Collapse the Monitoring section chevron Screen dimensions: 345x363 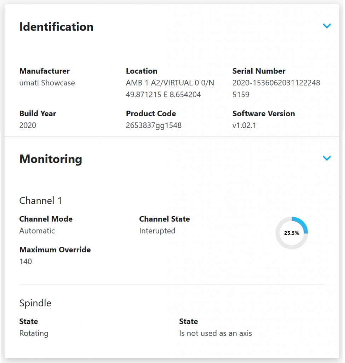[x=327, y=158]
